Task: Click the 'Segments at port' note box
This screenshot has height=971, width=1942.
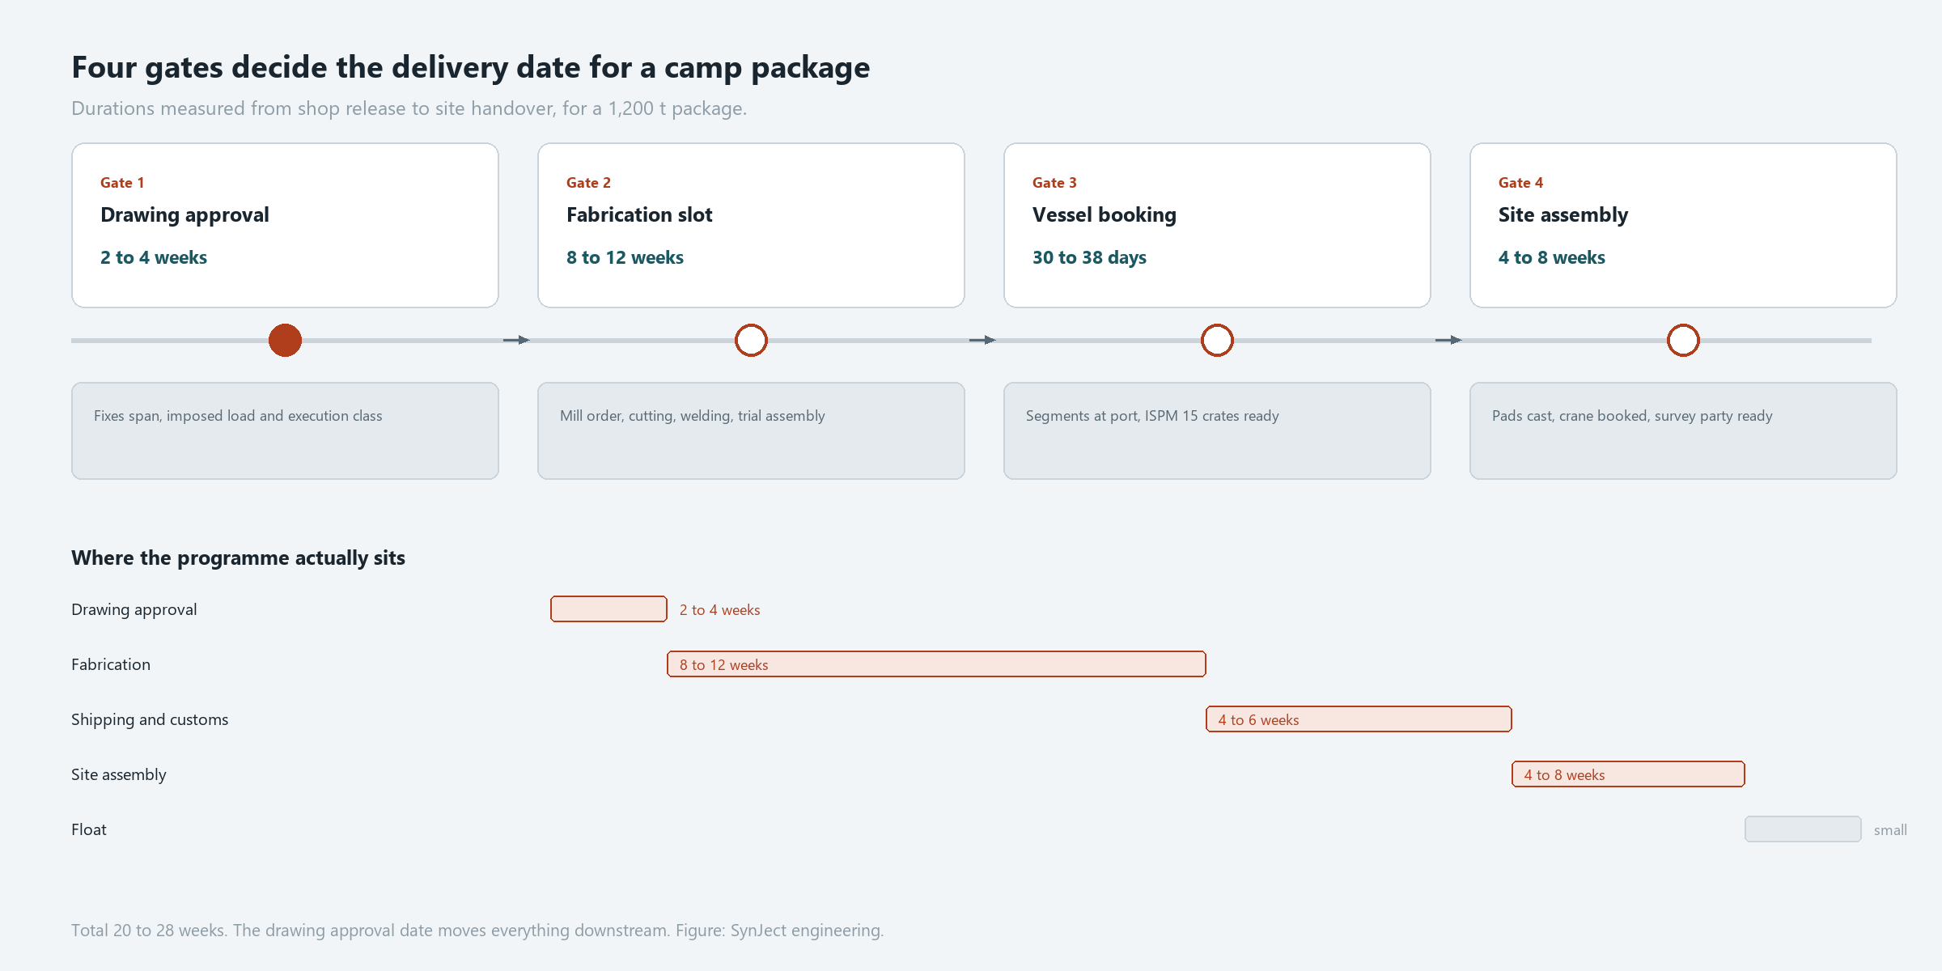Action: point(1217,431)
